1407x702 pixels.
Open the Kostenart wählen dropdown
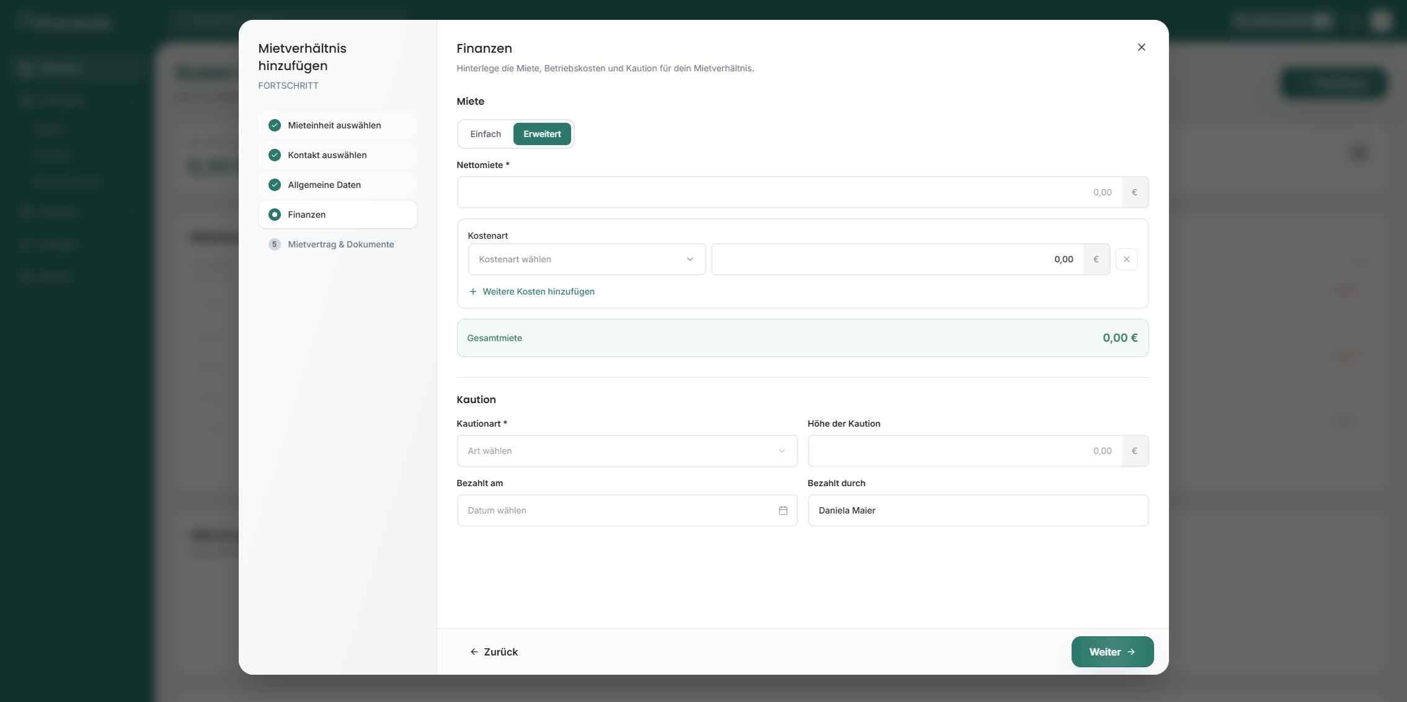click(x=587, y=259)
